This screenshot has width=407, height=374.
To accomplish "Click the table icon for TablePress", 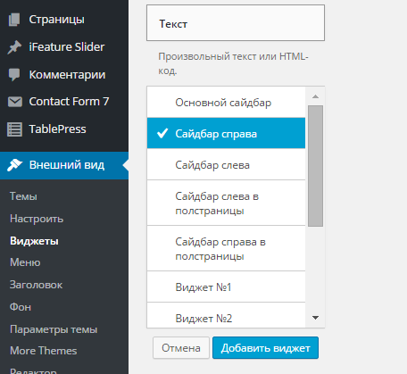I will (x=14, y=129).
